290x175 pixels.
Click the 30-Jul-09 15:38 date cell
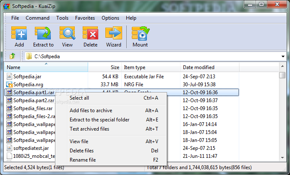[199, 85]
